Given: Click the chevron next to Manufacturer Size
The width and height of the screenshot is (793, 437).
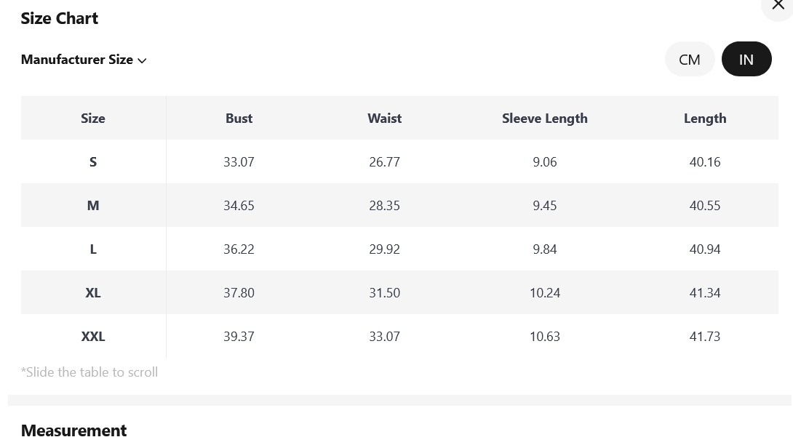Looking at the screenshot, I should [x=142, y=60].
